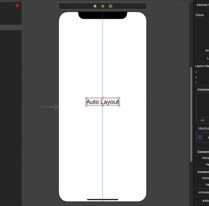Click the red error indicator icon
The width and height of the screenshot is (209, 206).
click(17, 6)
